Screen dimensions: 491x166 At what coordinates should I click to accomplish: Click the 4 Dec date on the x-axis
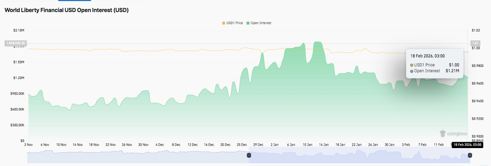(x=160, y=145)
